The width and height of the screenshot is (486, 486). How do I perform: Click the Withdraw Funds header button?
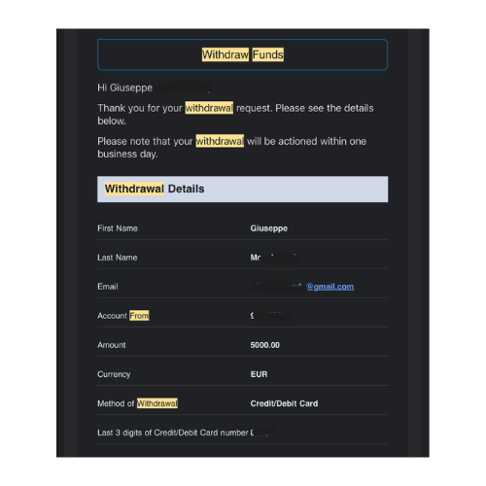pyautogui.click(x=242, y=54)
